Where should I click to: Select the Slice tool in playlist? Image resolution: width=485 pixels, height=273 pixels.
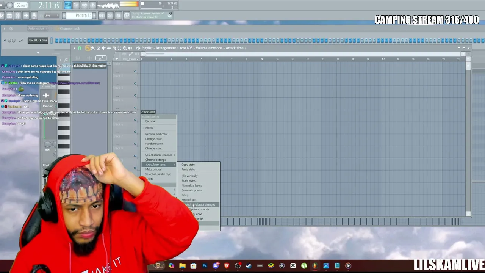[x=114, y=48]
